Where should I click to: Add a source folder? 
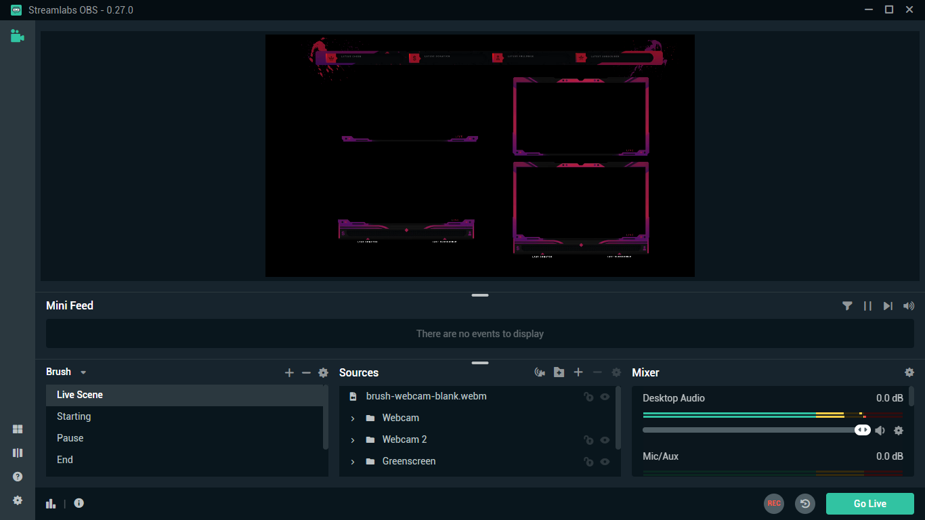[x=559, y=372]
